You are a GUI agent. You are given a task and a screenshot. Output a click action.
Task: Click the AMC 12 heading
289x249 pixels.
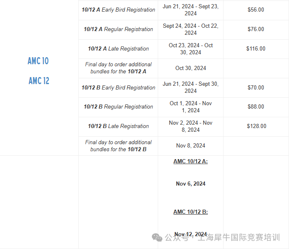point(39,81)
